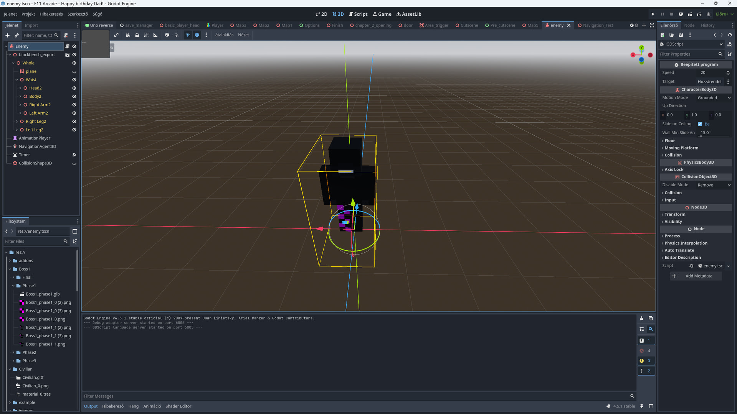The image size is (737, 414).
Task: Toggle the preview sun light icon
Action: [x=188, y=35]
